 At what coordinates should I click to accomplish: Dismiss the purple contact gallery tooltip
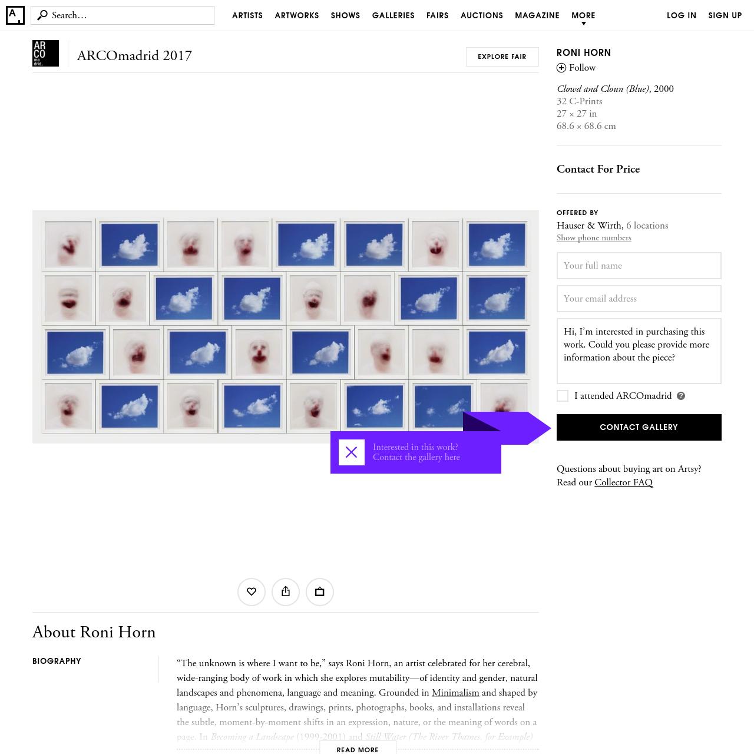pos(352,452)
